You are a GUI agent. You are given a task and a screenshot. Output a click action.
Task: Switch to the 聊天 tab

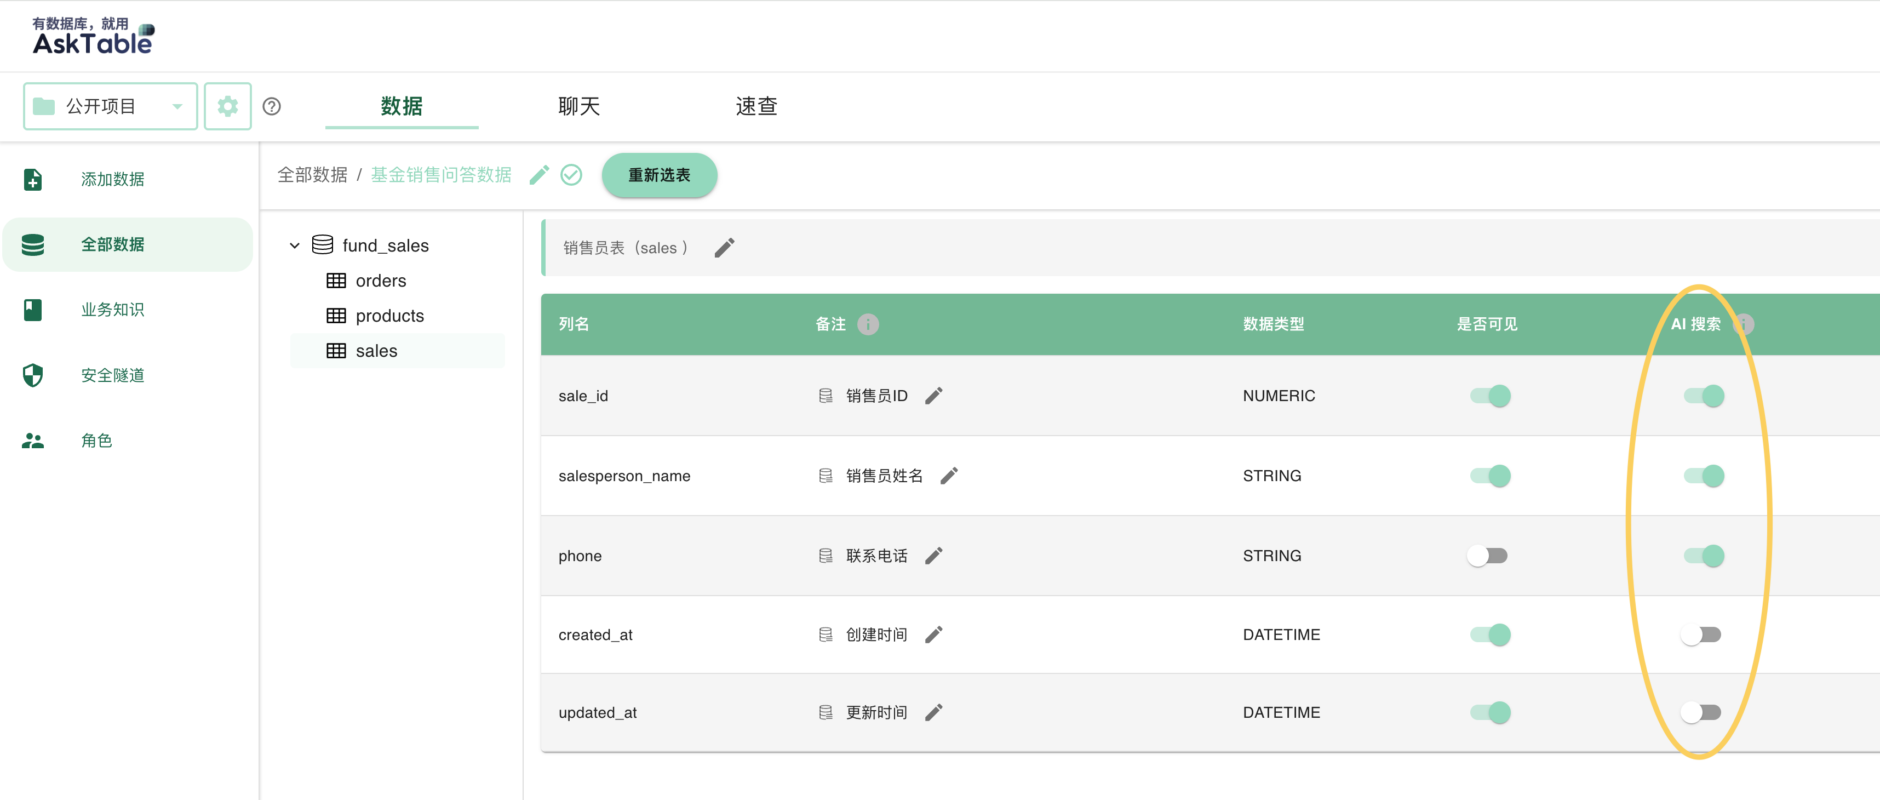coord(579,106)
